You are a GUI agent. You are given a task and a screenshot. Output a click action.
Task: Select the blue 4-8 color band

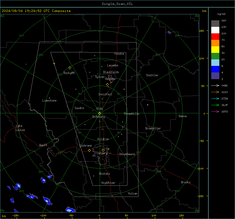(x=215, y=69)
